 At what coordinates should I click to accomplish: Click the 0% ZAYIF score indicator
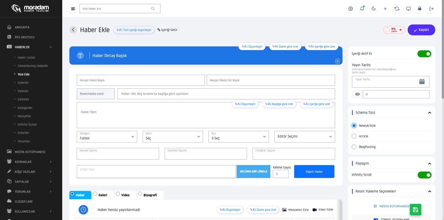[394, 30]
